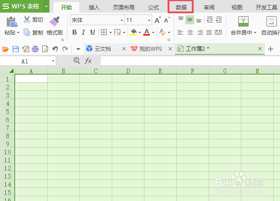Save the workbook with floppy icon
Viewport: 280px width, 201px height.
pyautogui.click(x=16, y=49)
